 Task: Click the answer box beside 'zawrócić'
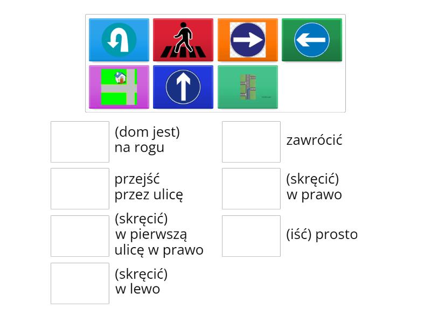[251, 142]
